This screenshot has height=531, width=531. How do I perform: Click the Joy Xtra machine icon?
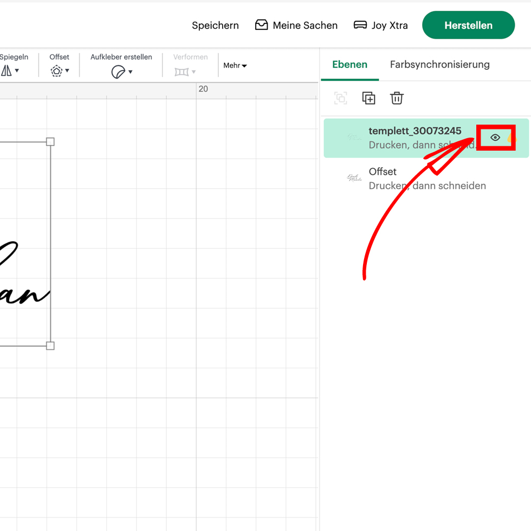click(360, 25)
